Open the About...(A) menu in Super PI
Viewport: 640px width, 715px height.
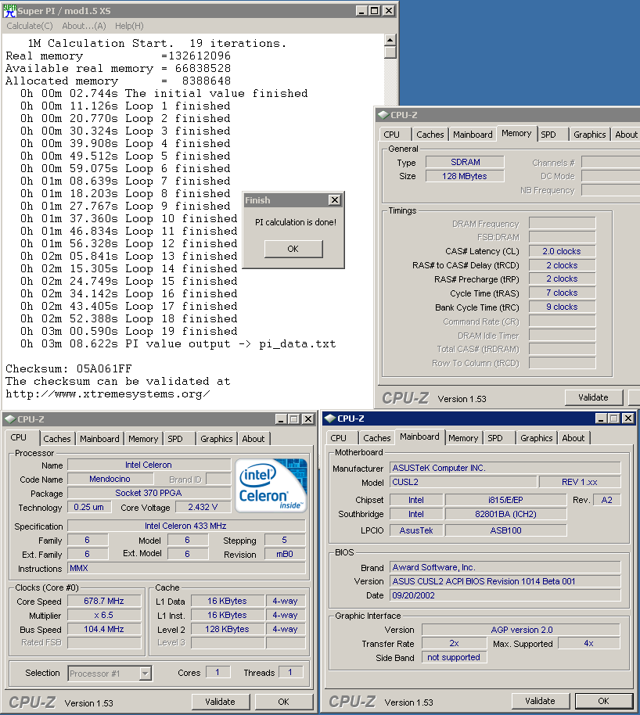(84, 26)
